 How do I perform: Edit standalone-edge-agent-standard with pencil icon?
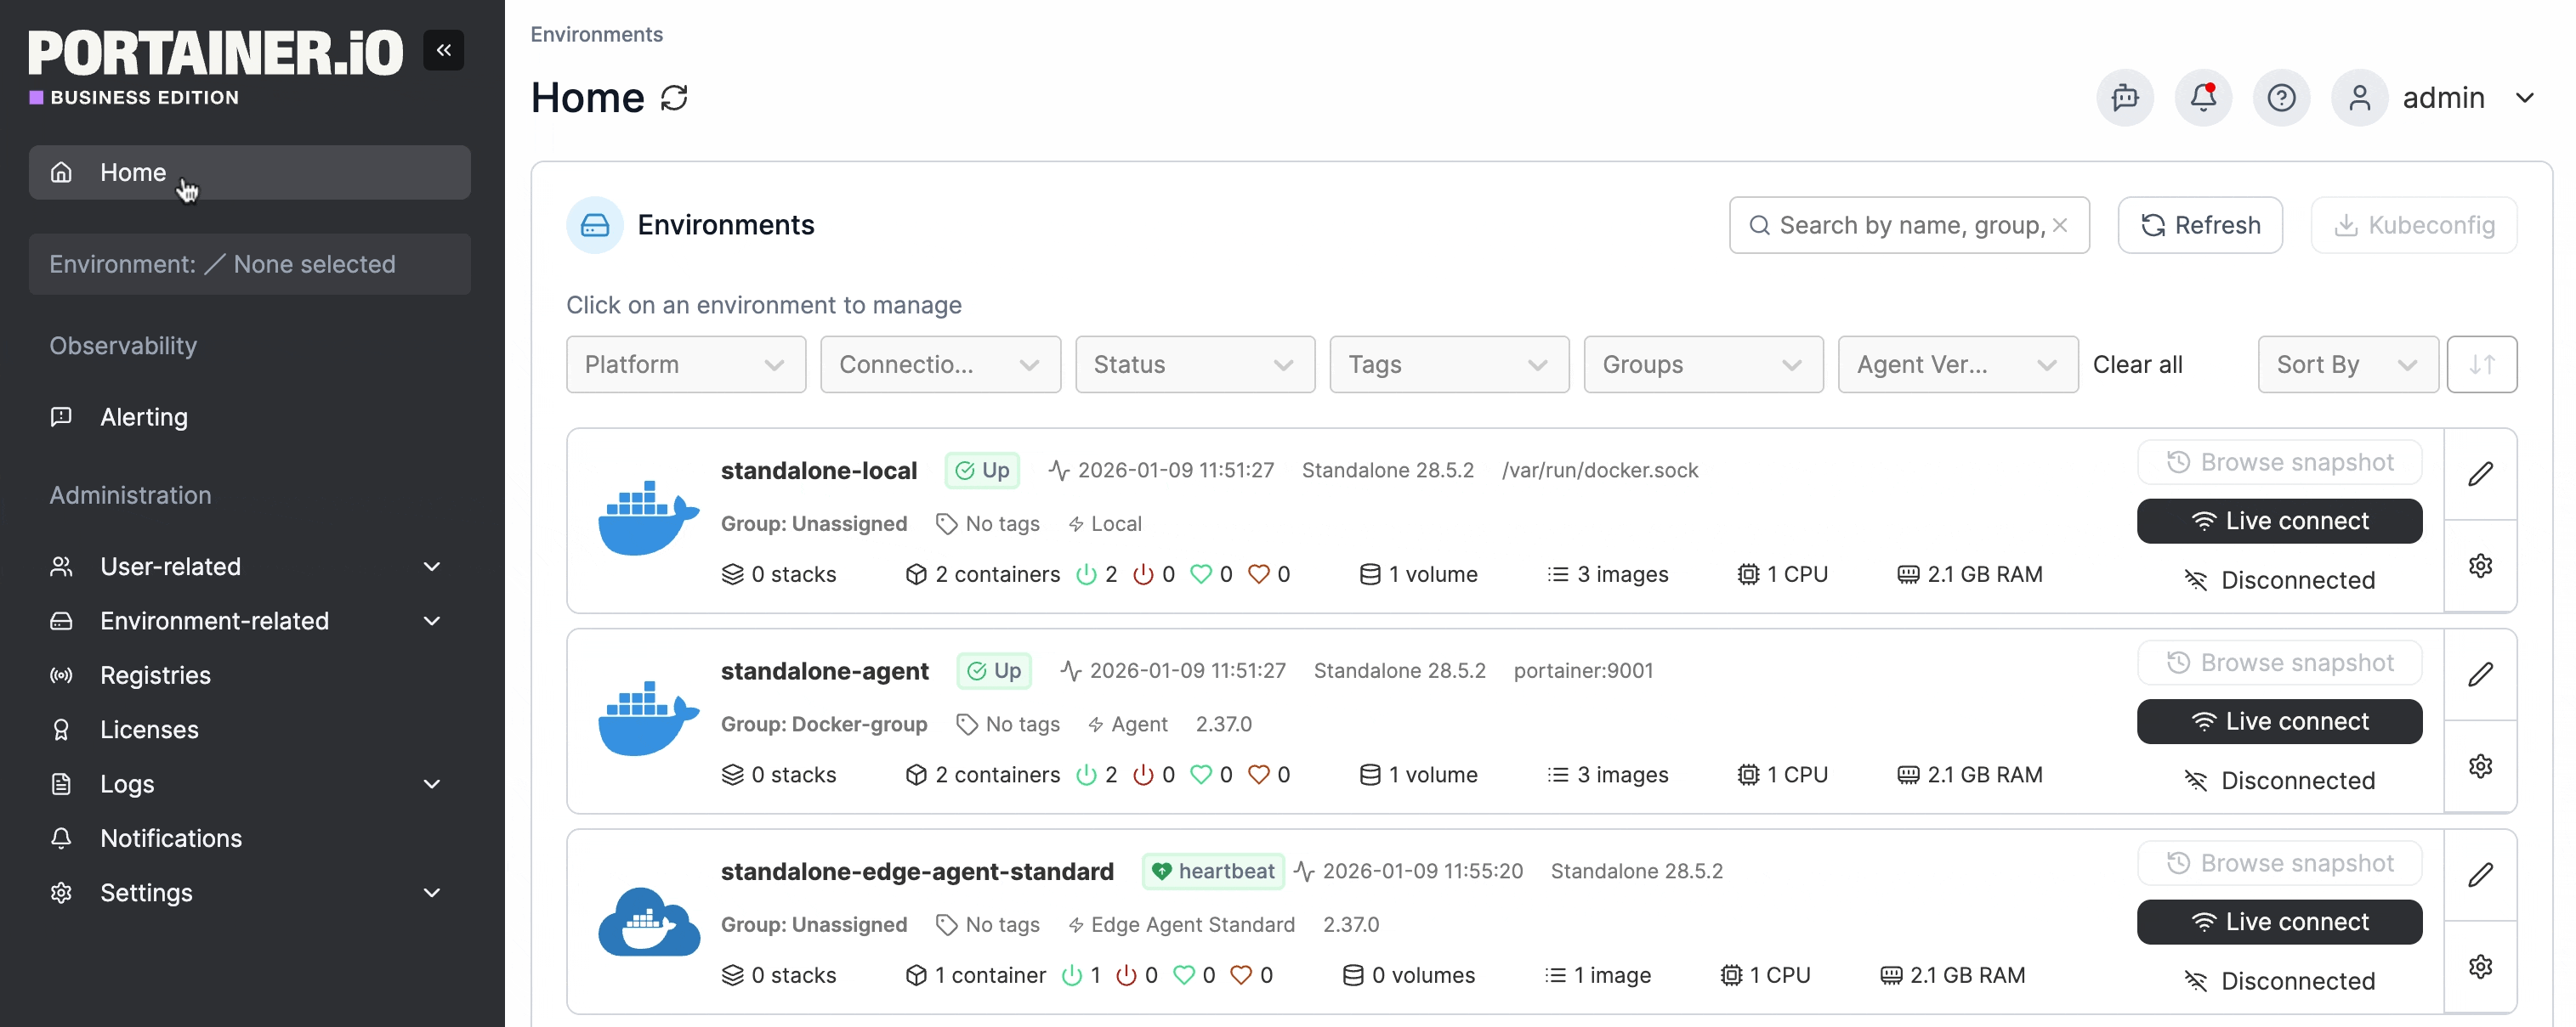pos(2480,875)
